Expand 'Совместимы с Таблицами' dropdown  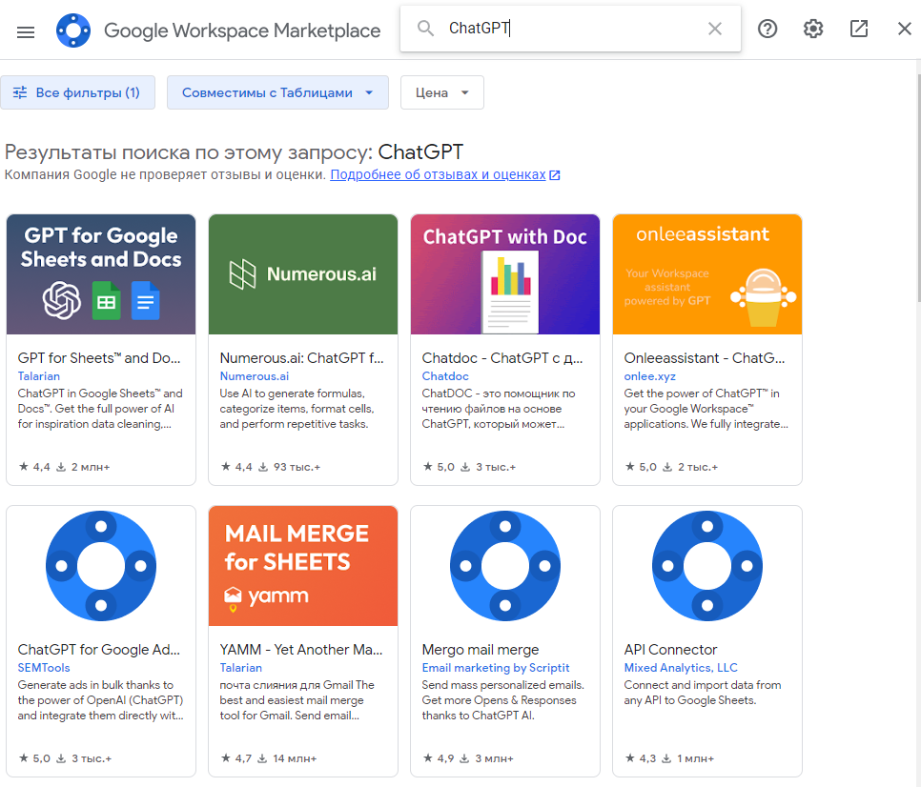coord(277,92)
